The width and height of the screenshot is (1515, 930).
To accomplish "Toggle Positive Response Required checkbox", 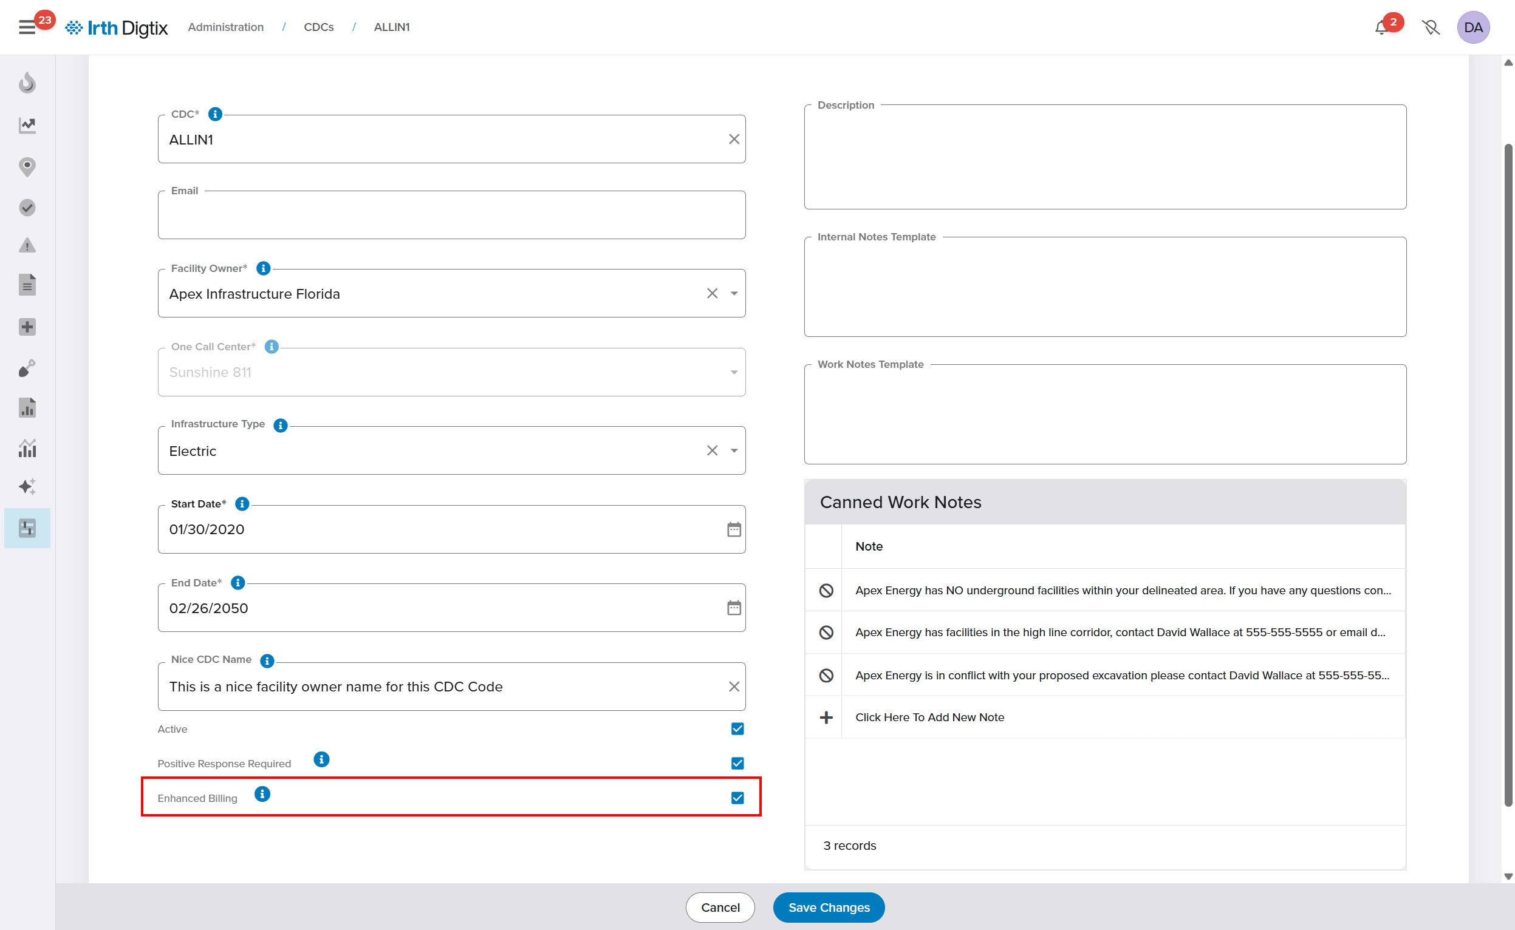I will [737, 763].
